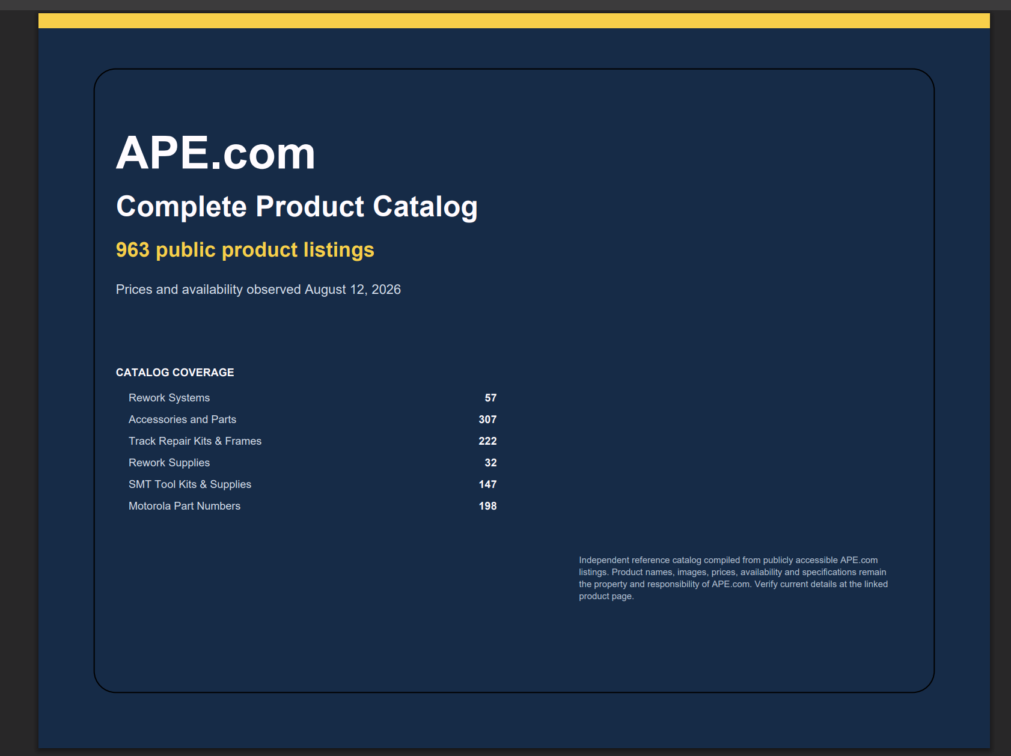Click the count 147 for SMT Tool Kits
The height and width of the screenshot is (756, 1011).
coord(487,484)
